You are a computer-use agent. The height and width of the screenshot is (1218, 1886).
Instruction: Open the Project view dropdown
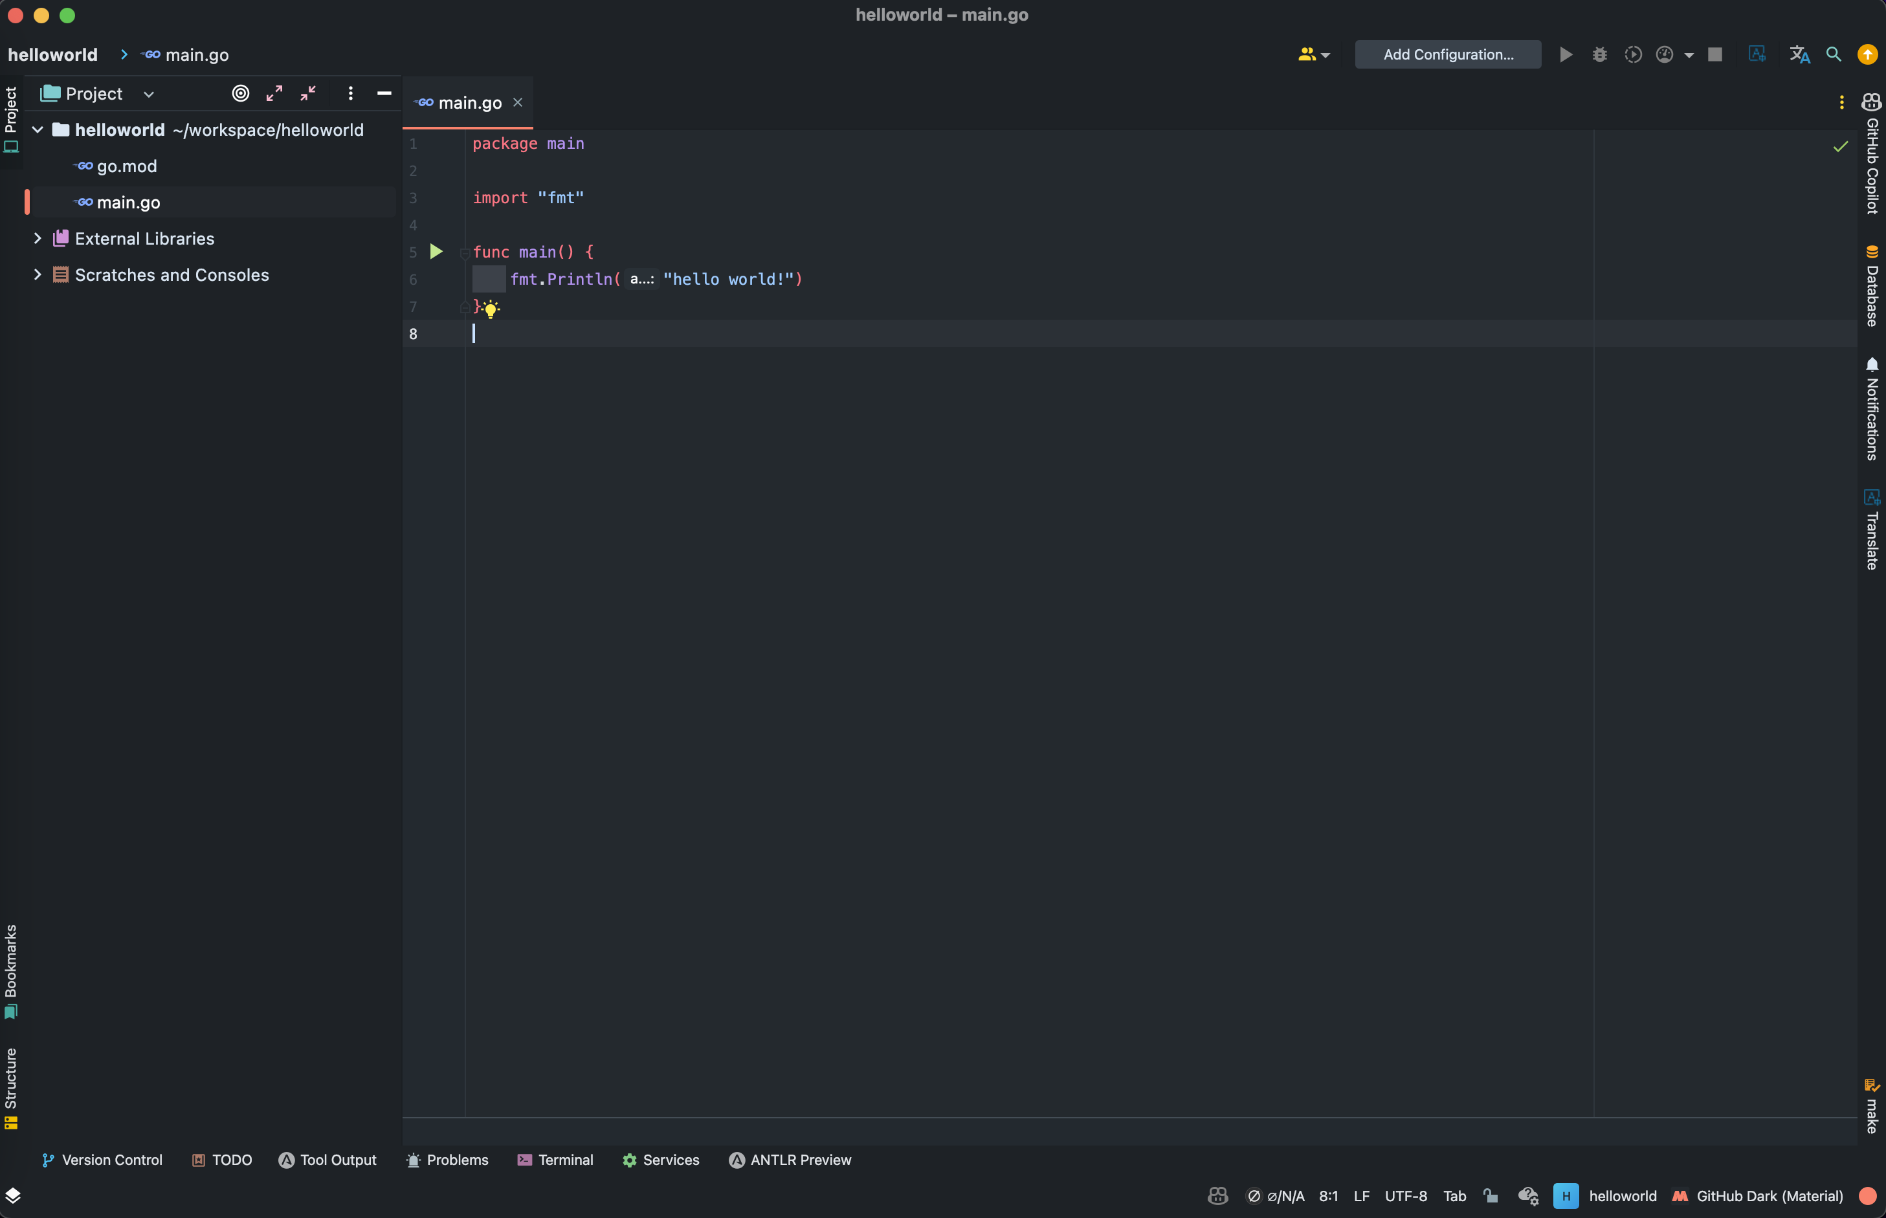(x=148, y=94)
